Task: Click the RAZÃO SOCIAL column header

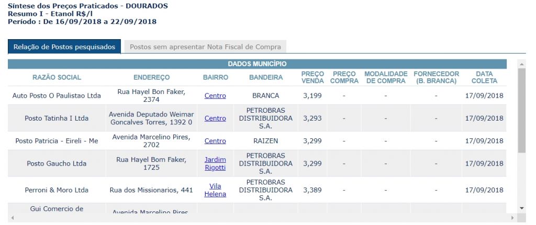Action: [x=57, y=77]
